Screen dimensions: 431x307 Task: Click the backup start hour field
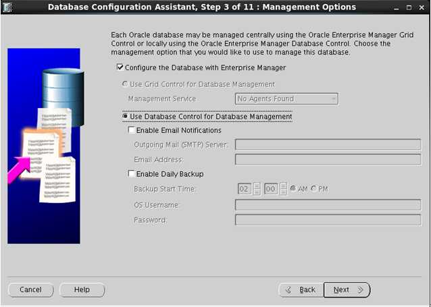pyautogui.click(x=245, y=189)
